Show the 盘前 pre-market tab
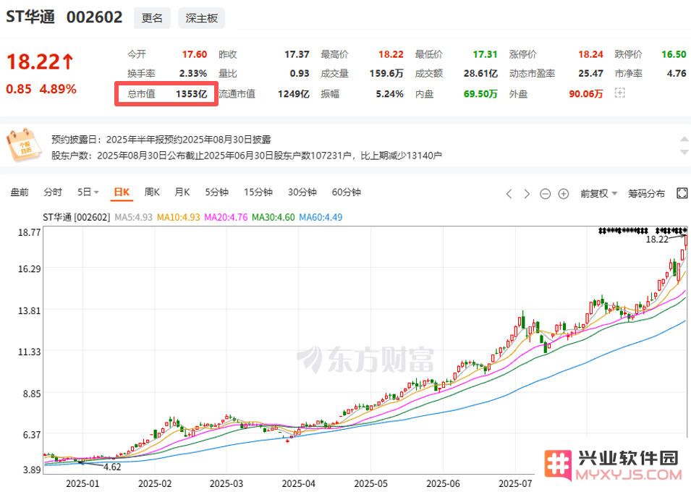Viewport: 691px width, 492px height. click(20, 192)
